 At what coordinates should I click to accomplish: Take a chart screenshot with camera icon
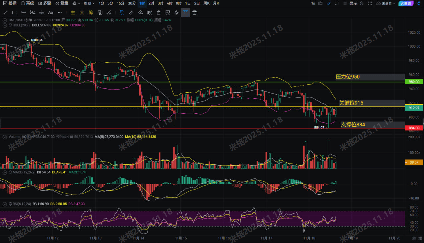coord(320,3)
